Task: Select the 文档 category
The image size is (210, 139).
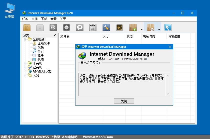Action: click(x=40, y=47)
